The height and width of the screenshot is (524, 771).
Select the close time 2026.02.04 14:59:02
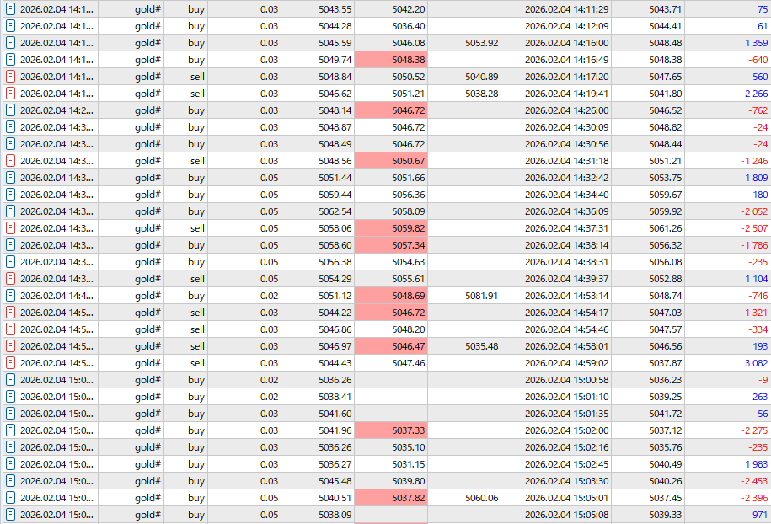click(566, 363)
